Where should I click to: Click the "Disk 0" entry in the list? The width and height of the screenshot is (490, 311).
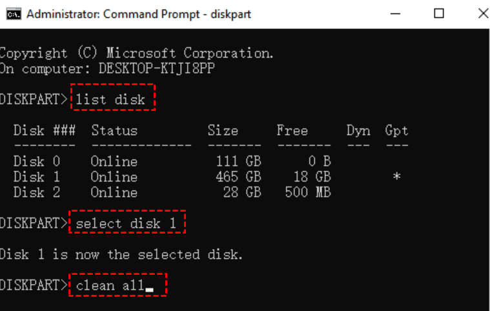[x=37, y=161]
